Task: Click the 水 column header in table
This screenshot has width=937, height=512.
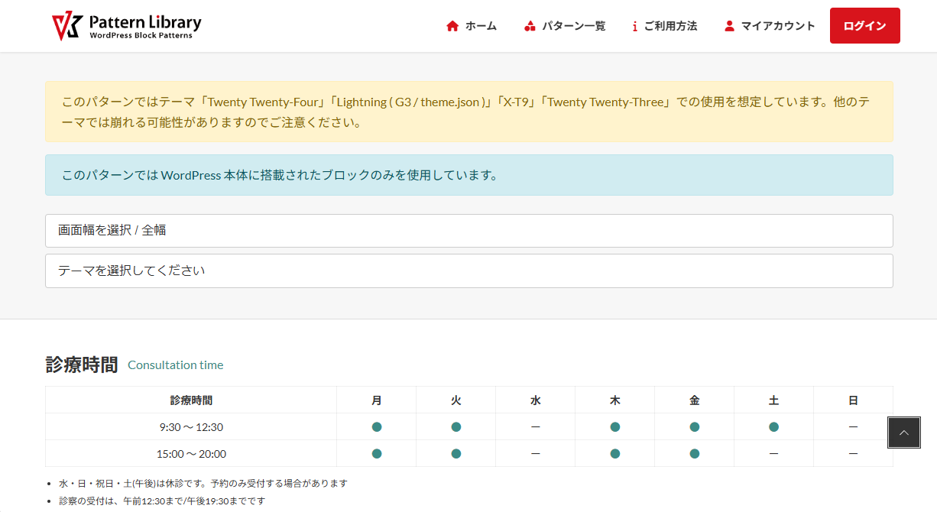Action: pyautogui.click(x=535, y=400)
